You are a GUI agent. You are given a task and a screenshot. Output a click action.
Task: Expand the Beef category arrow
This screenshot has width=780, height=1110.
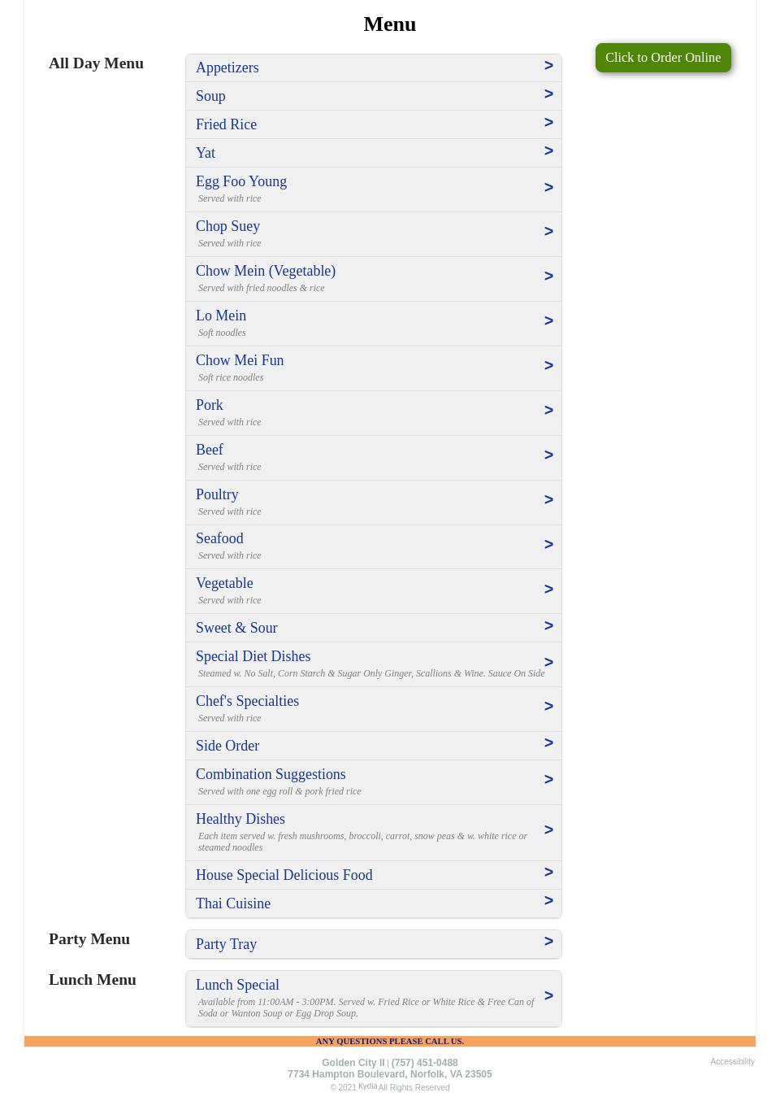point(548,455)
